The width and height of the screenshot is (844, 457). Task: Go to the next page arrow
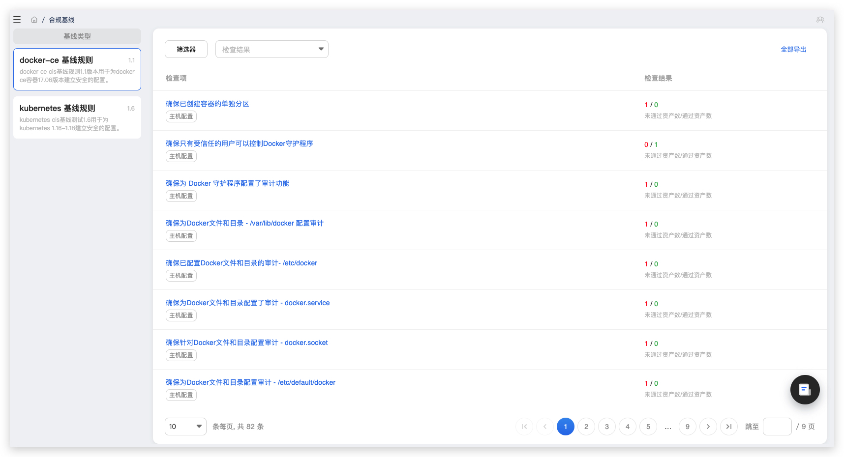708,427
